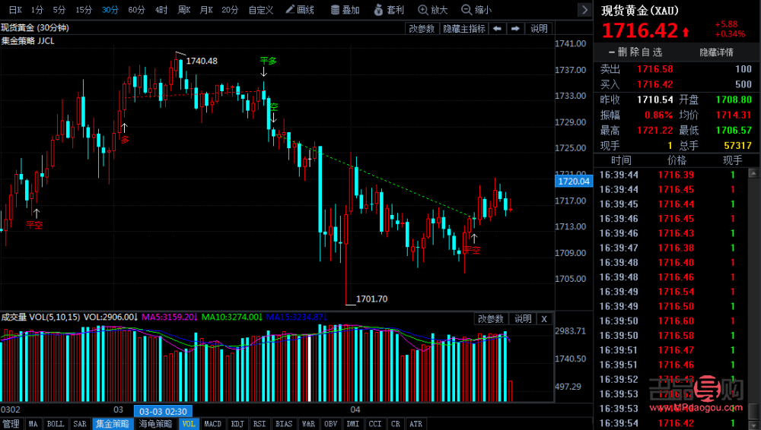Screen dimensions: 761x430
Task: Open the 套利 arbitrage tool
Action: coord(389,10)
